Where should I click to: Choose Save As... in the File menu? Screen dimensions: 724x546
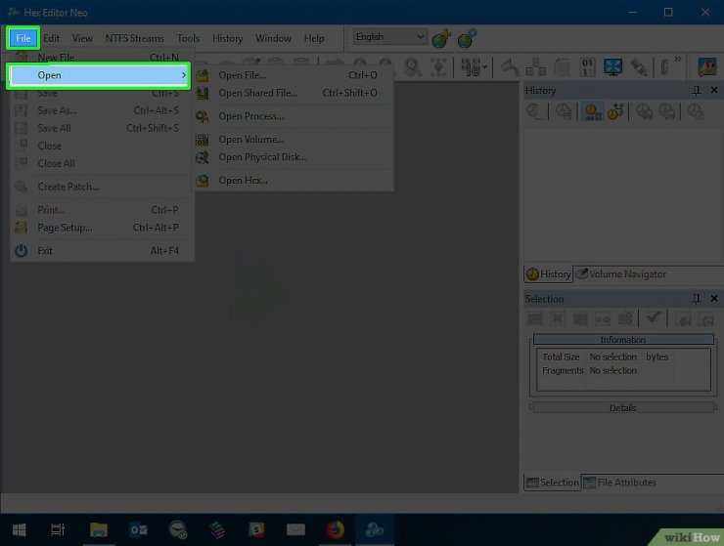pyautogui.click(x=101, y=110)
